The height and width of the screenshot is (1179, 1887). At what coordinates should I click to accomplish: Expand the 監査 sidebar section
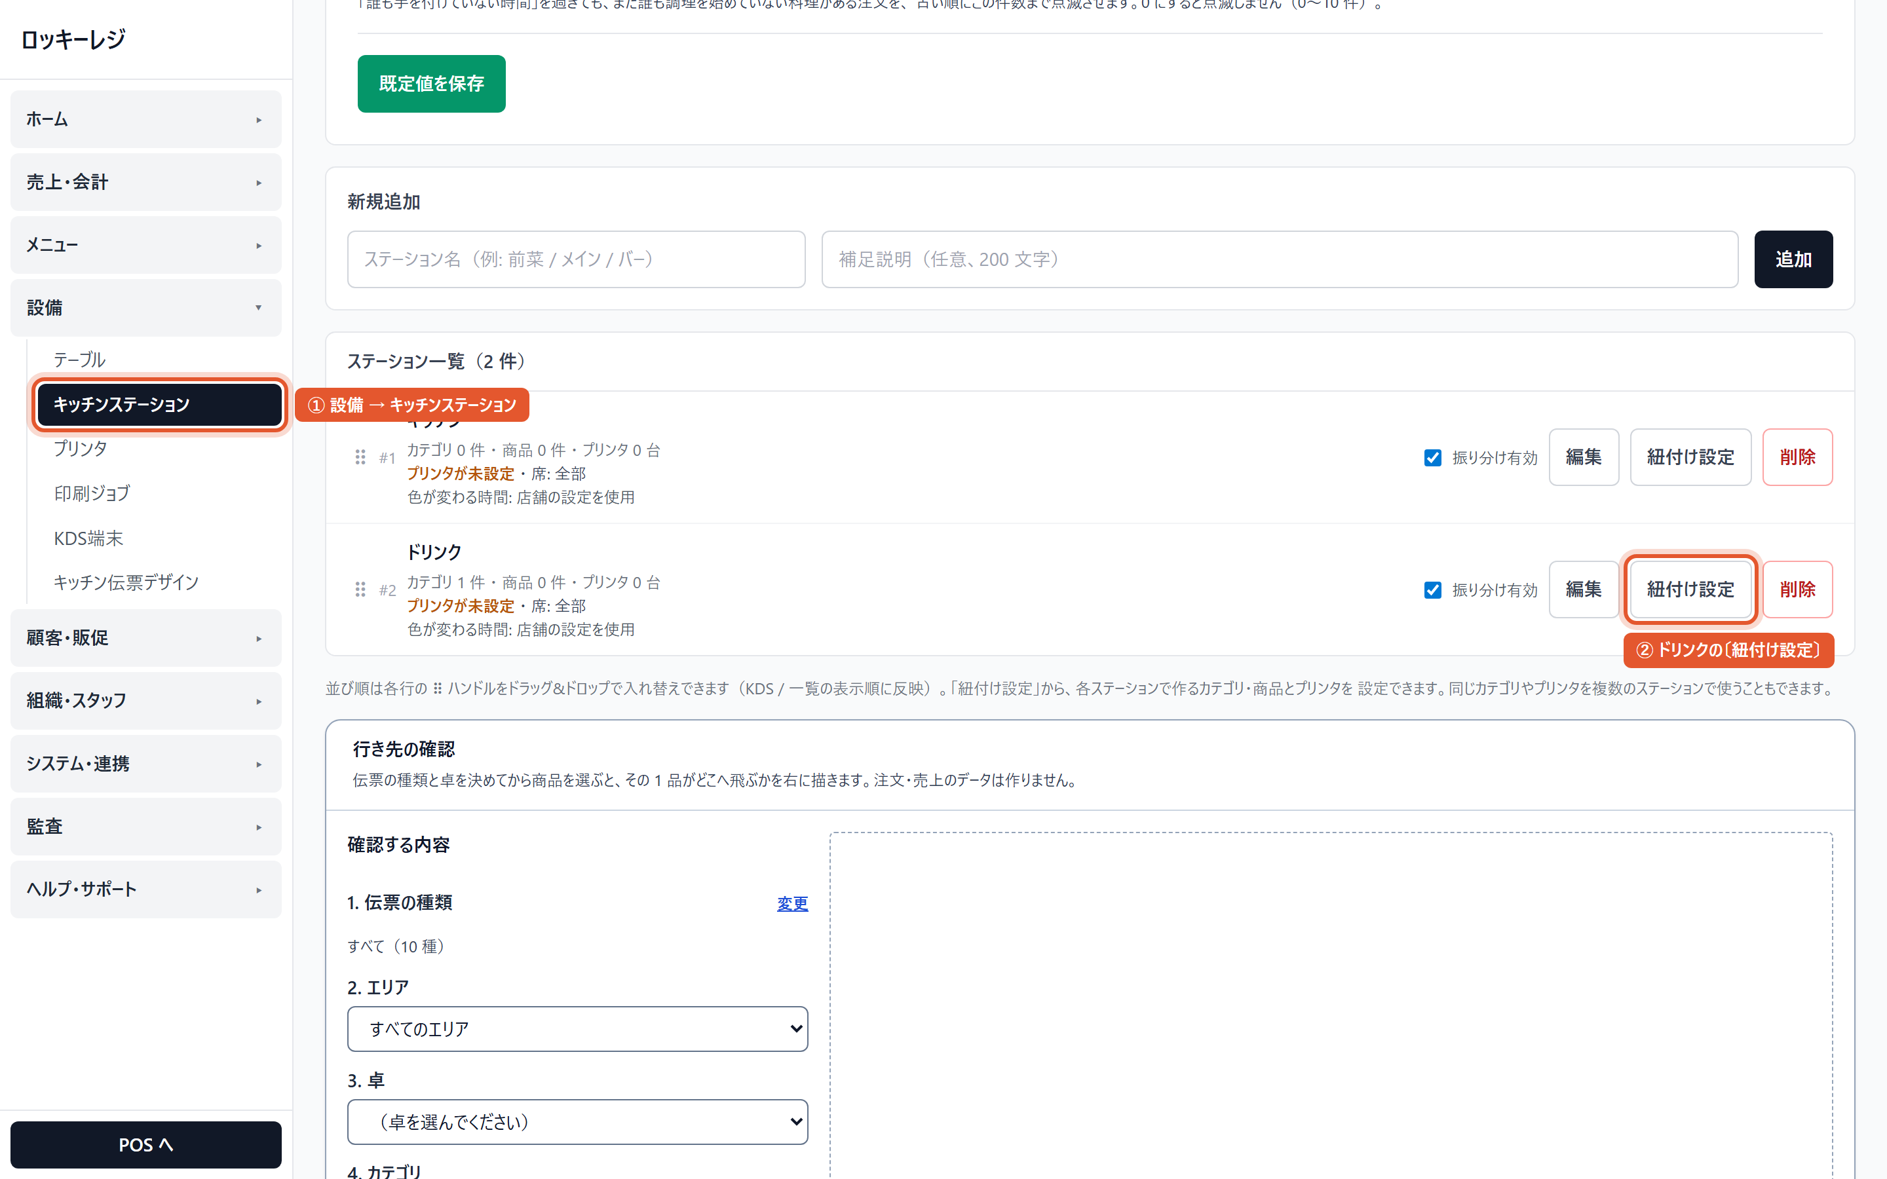(146, 827)
